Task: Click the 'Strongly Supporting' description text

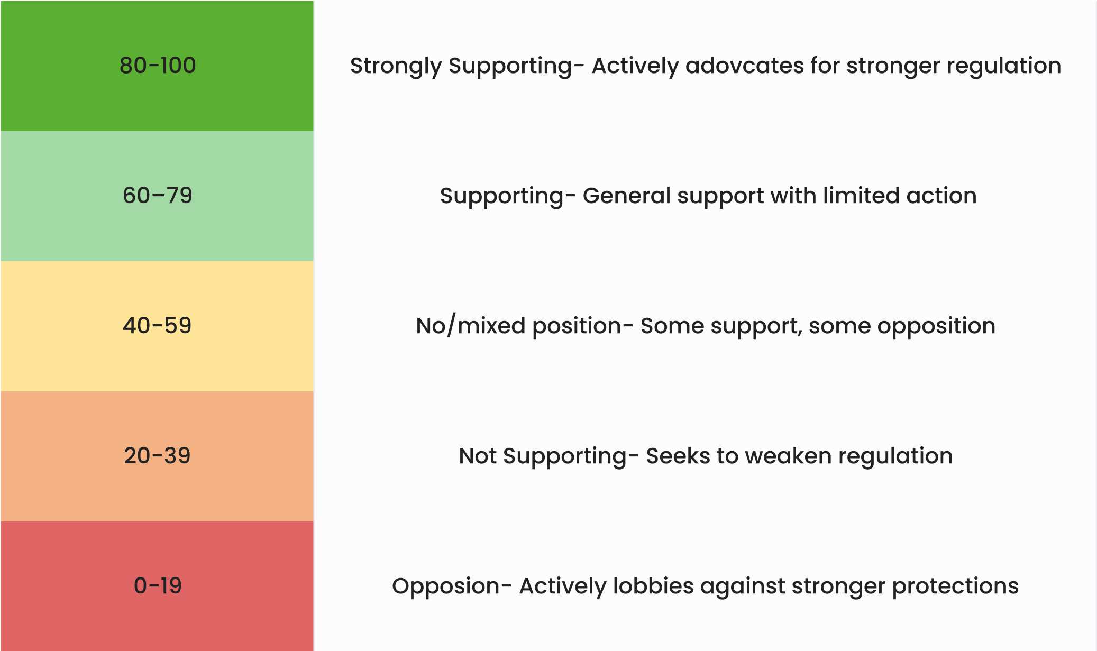Action: coord(461,67)
